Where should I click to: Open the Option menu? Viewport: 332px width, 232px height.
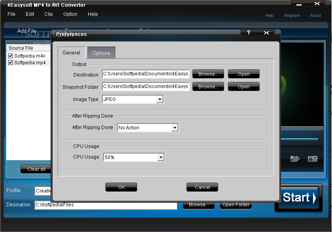[70, 14]
